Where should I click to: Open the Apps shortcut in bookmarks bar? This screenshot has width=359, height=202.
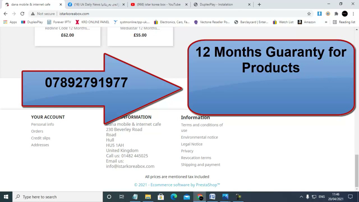[10, 22]
